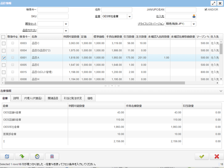
Task: Switch to the 説明 tab
Action: pyautogui.click(x=16, y=98)
